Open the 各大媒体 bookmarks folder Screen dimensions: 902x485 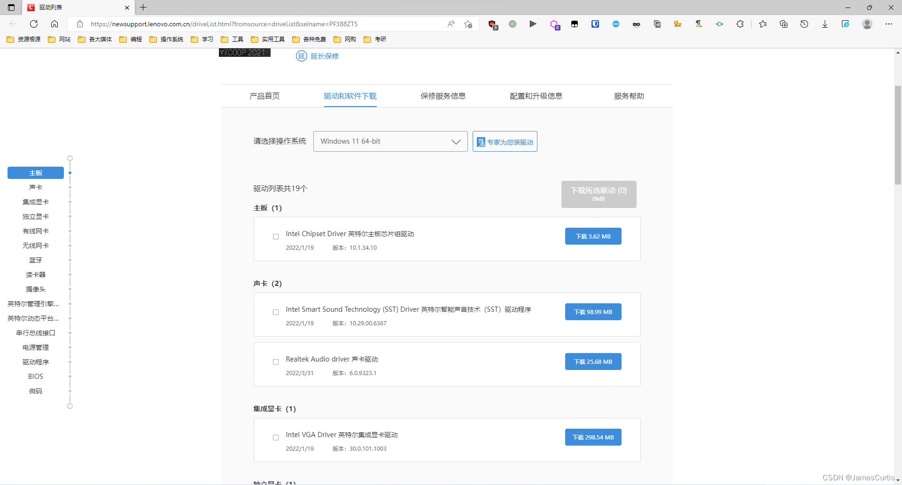(95, 39)
